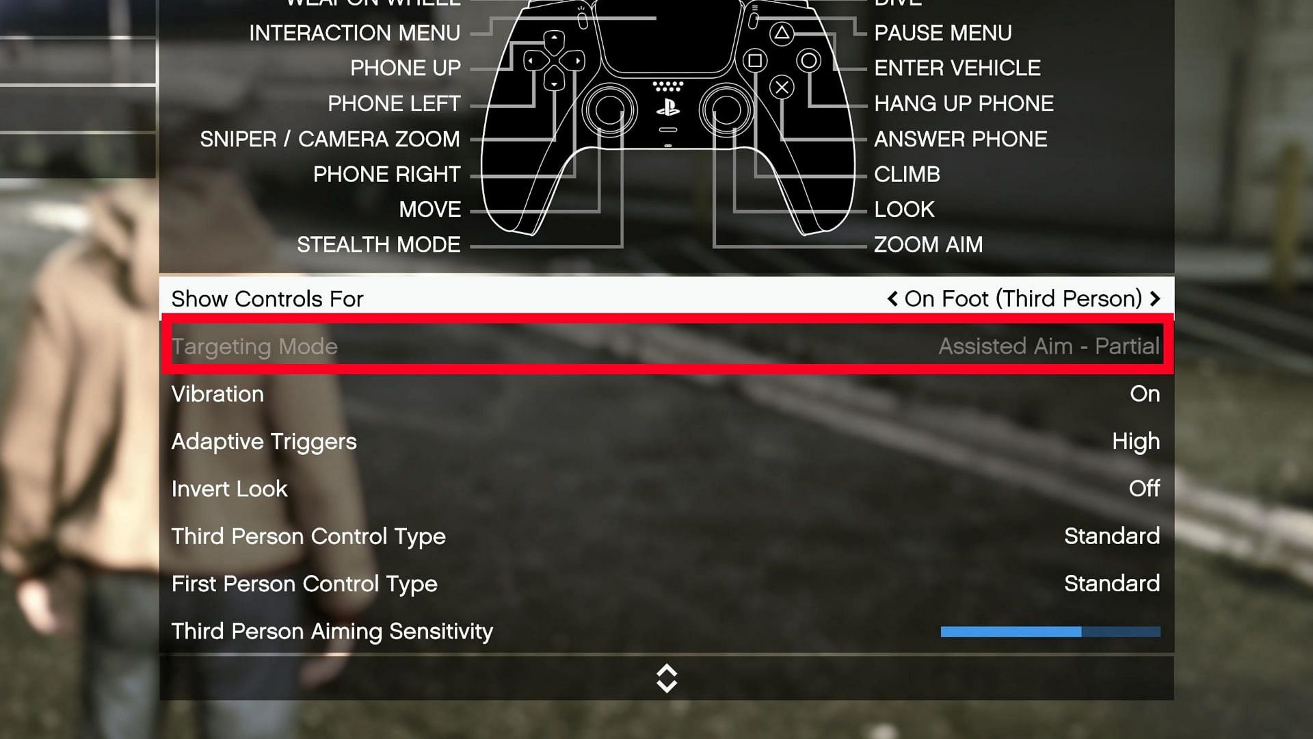The image size is (1313, 739).
Task: Adjust Third Person Aiming Sensitivity slider
Action: (1050, 632)
